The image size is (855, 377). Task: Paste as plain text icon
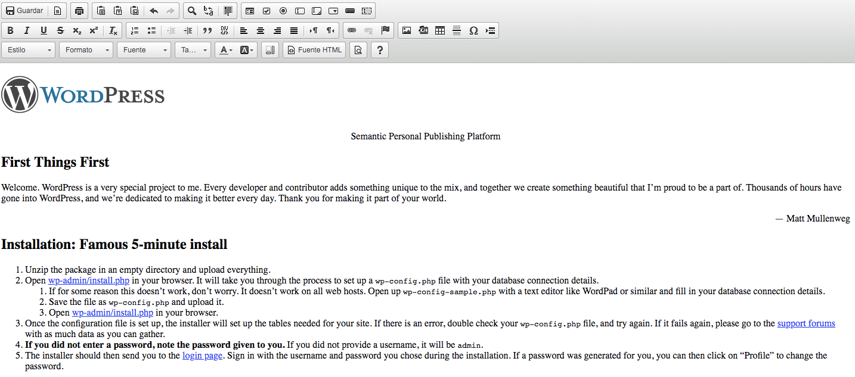pyautogui.click(x=118, y=11)
